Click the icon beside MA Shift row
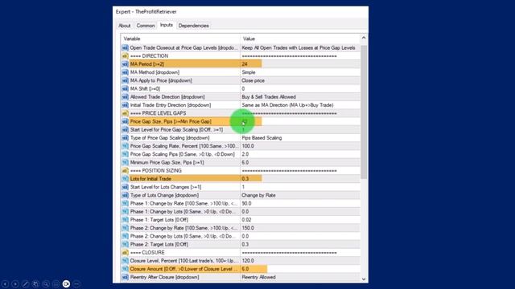 coord(125,89)
